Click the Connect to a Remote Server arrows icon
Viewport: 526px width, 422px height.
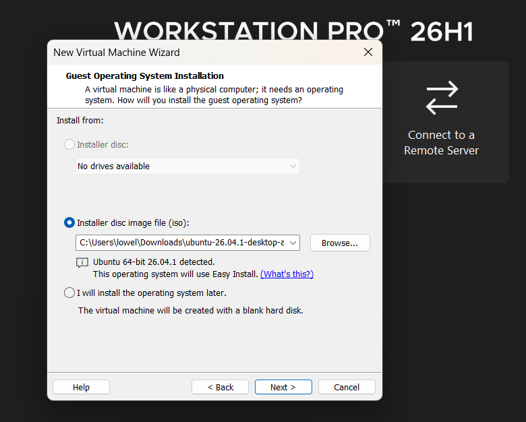click(x=442, y=98)
